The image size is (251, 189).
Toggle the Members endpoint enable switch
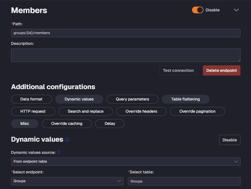pos(197,10)
